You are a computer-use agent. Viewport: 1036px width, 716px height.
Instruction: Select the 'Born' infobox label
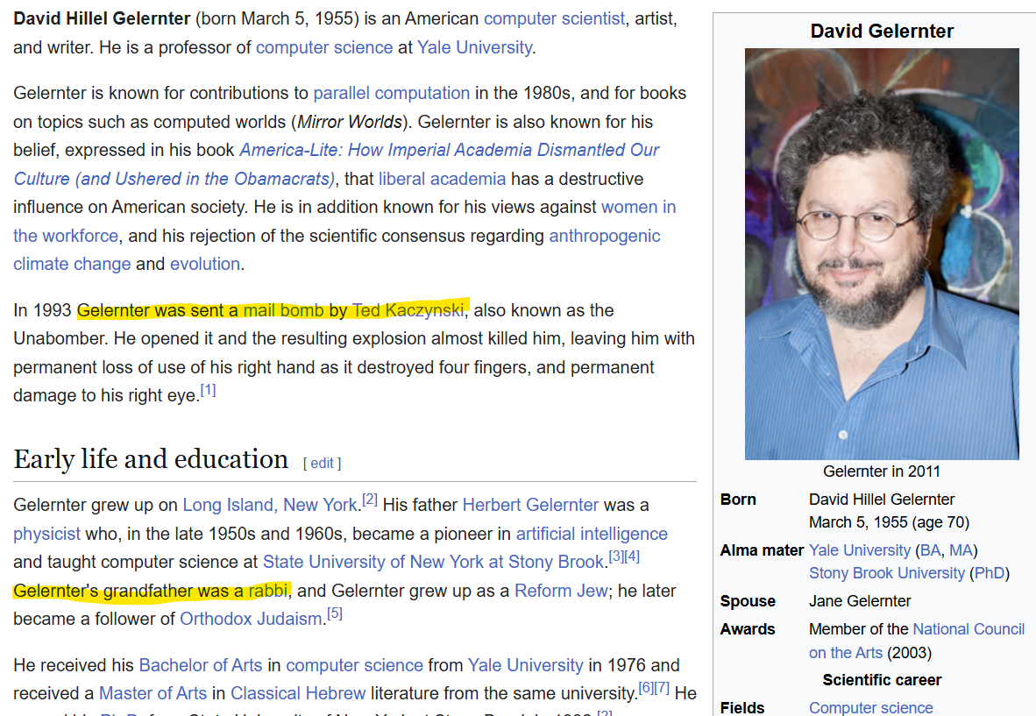(738, 500)
